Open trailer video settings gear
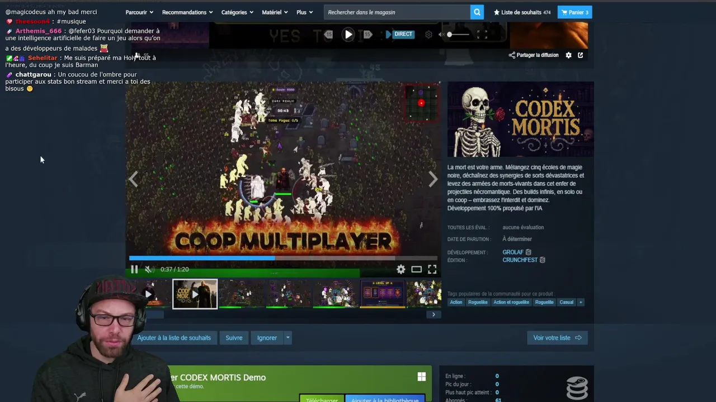This screenshot has width=716, height=402. pyautogui.click(x=401, y=269)
